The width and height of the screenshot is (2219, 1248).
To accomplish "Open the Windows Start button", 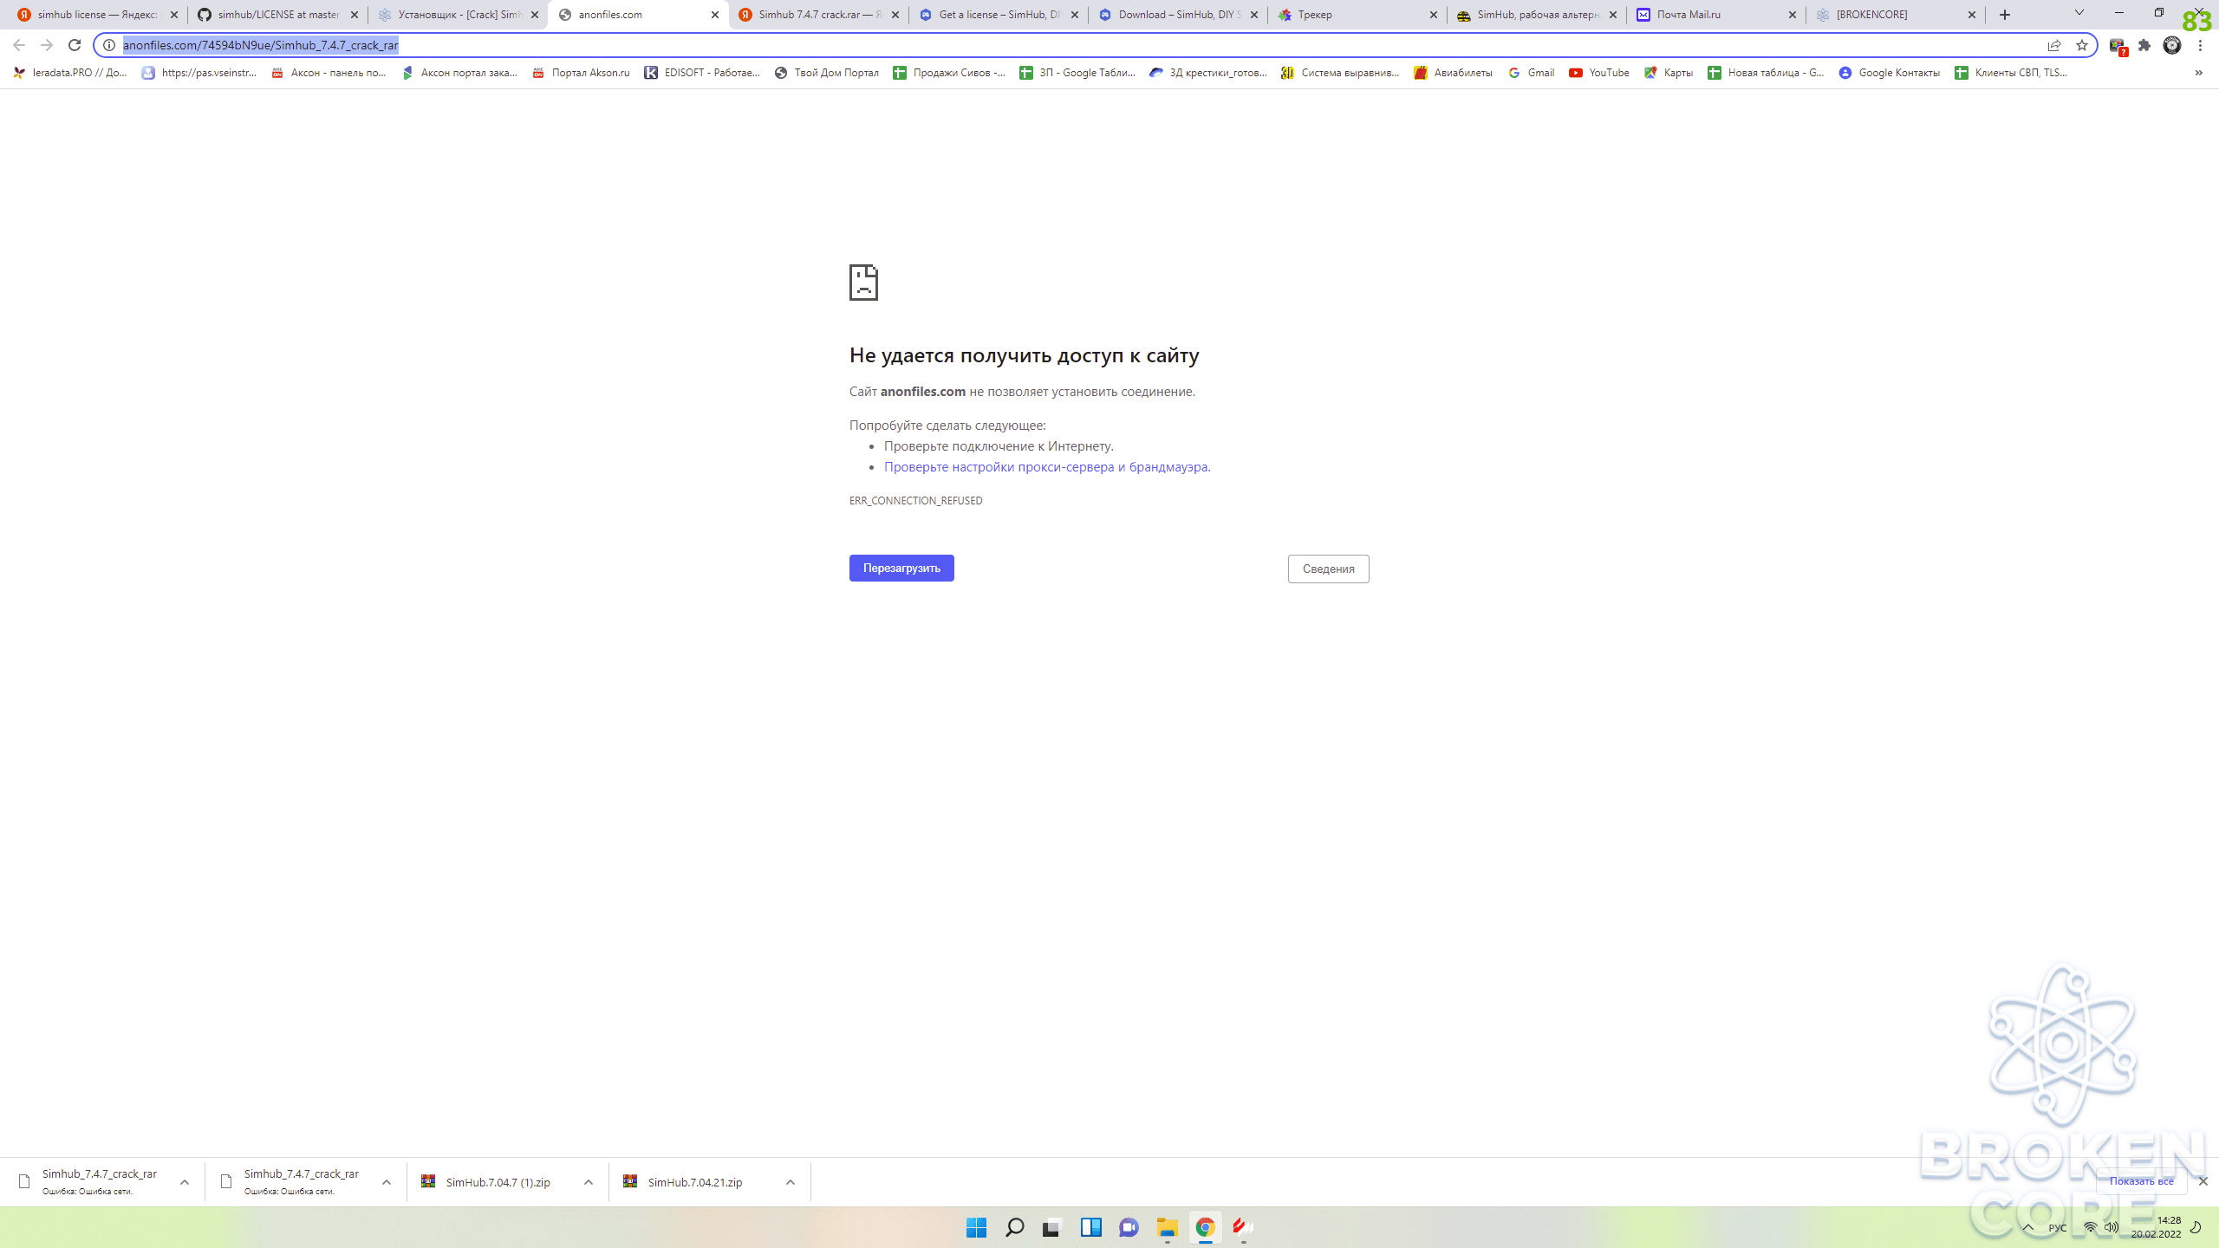I will pyautogui.click(x=976, y=1227).
